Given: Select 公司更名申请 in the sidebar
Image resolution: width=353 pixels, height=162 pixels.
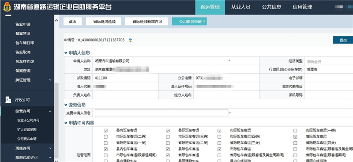Looking at the screenshot, I should pyautogui.click(x=26, y=139).
